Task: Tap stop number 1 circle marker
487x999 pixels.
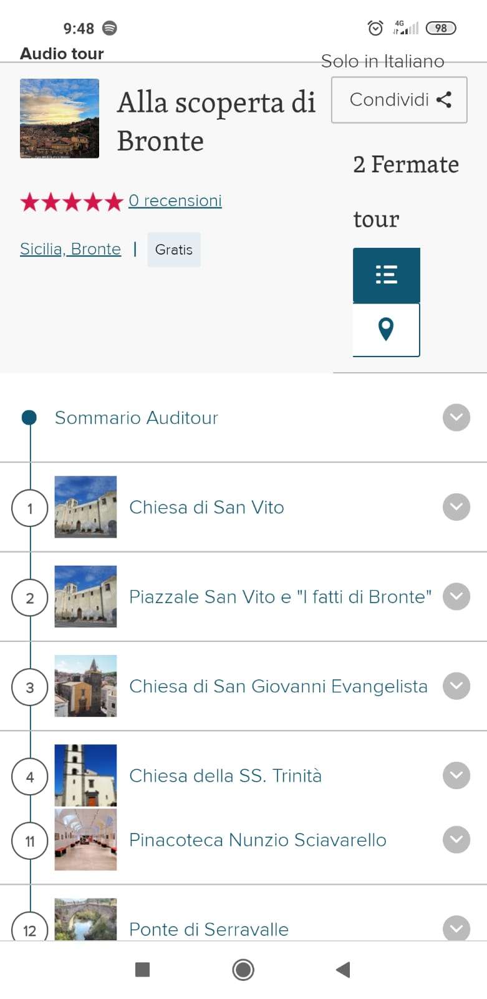Action: [30, 508]
